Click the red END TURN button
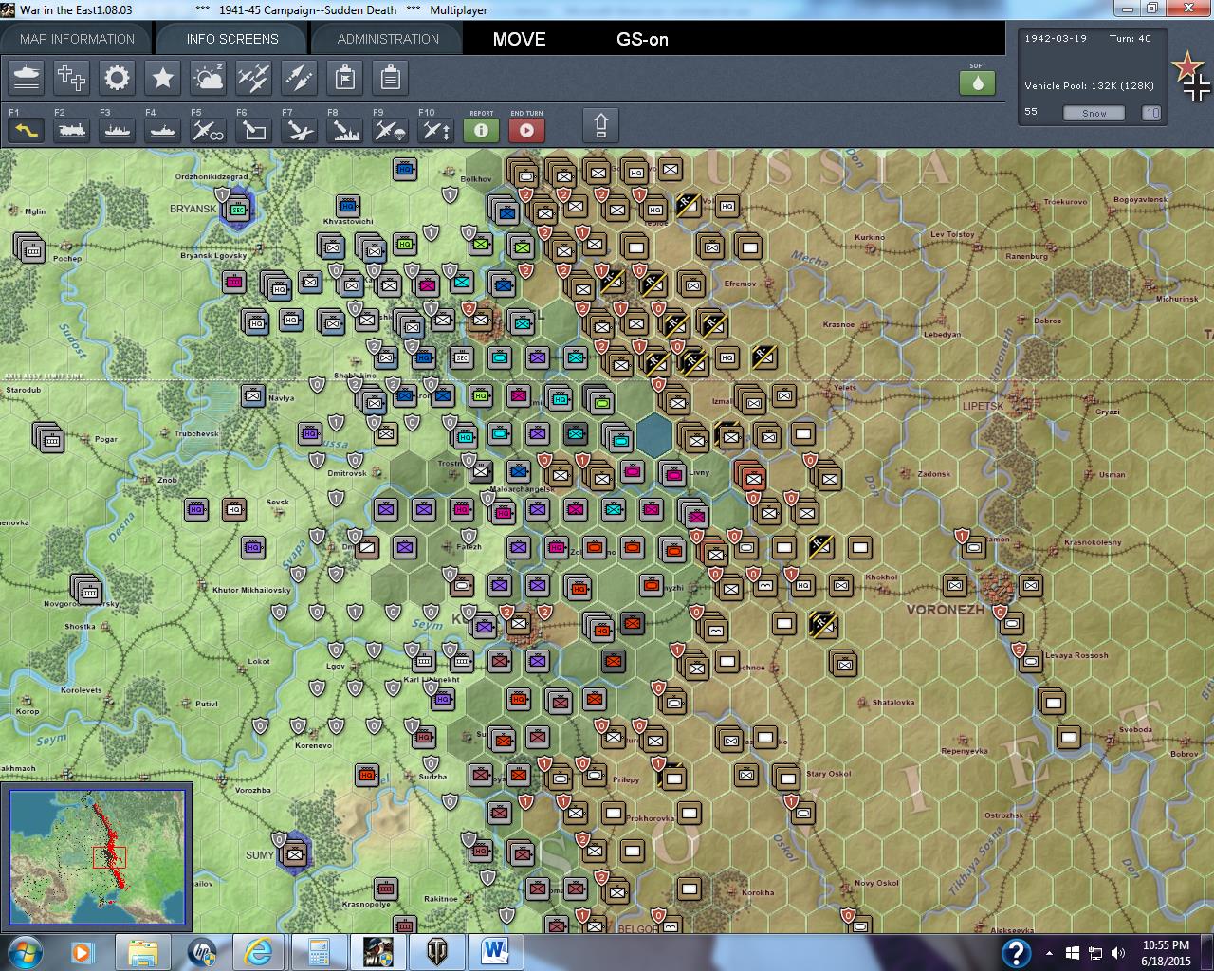The width and height of the screenshot is (1214, 971). [x=526, y=129]
